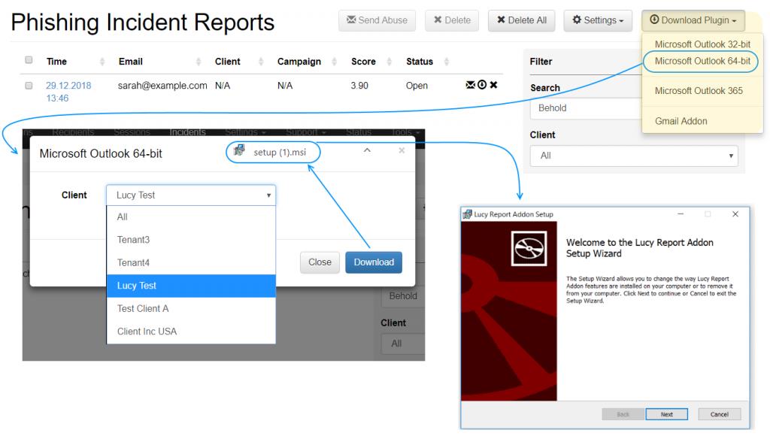Sort incidents using the Status column arrows
The width and height of the screenshot is (770, 439).
447,62
